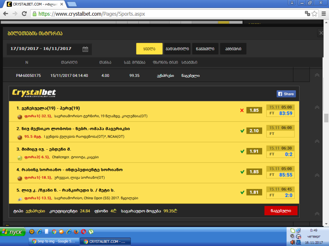Click the Chrome address bar URL
Viewport: 329px width, 246px height.
[x=92, y=14]
